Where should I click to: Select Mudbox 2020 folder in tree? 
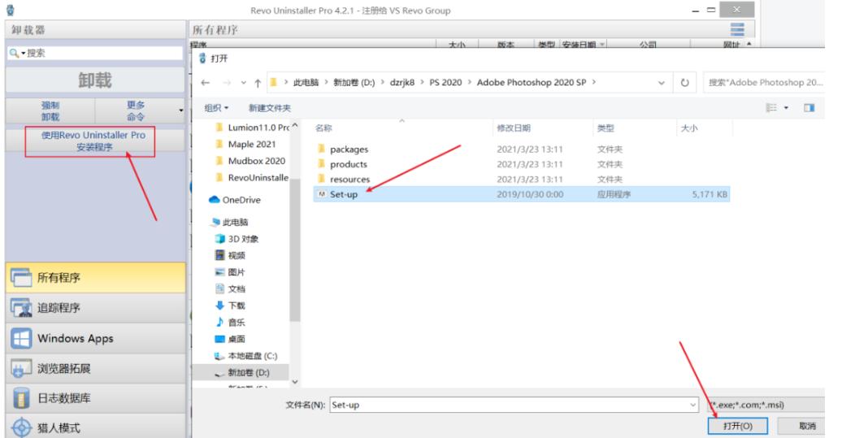pyautogui.click(x=251, y=161)
